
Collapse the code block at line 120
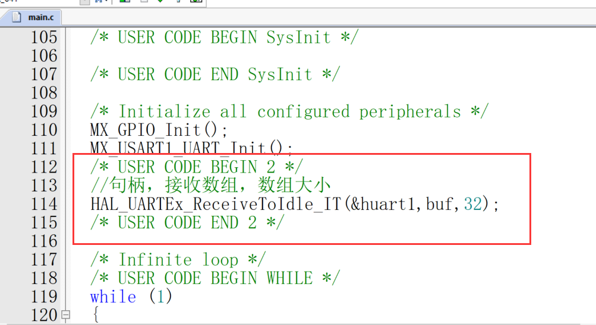point(66,315)
